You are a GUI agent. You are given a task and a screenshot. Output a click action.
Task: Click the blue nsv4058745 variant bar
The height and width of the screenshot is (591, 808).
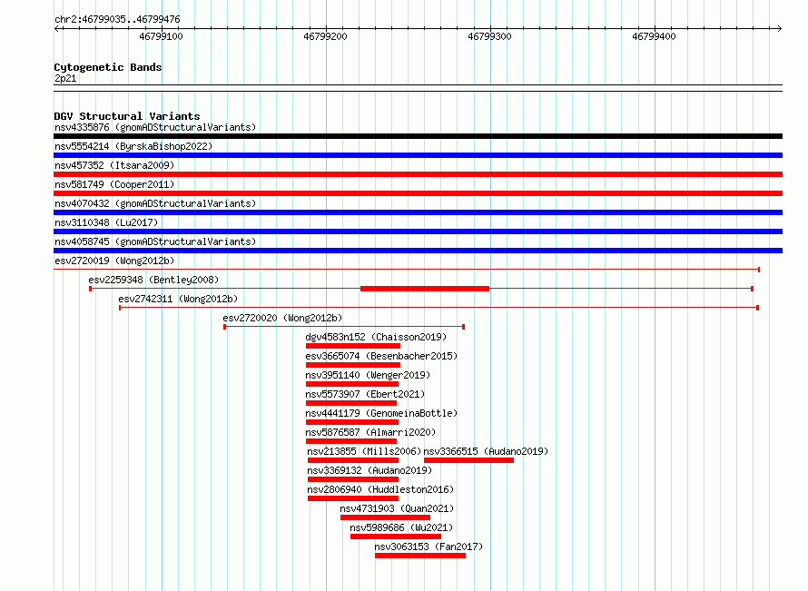pyautogui.click(x=418, y=251)
